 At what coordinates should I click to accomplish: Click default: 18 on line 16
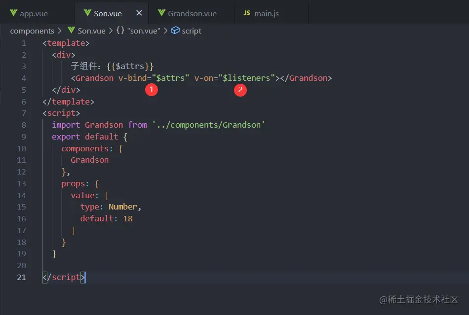pyautogui.click(x=106, y=218)
